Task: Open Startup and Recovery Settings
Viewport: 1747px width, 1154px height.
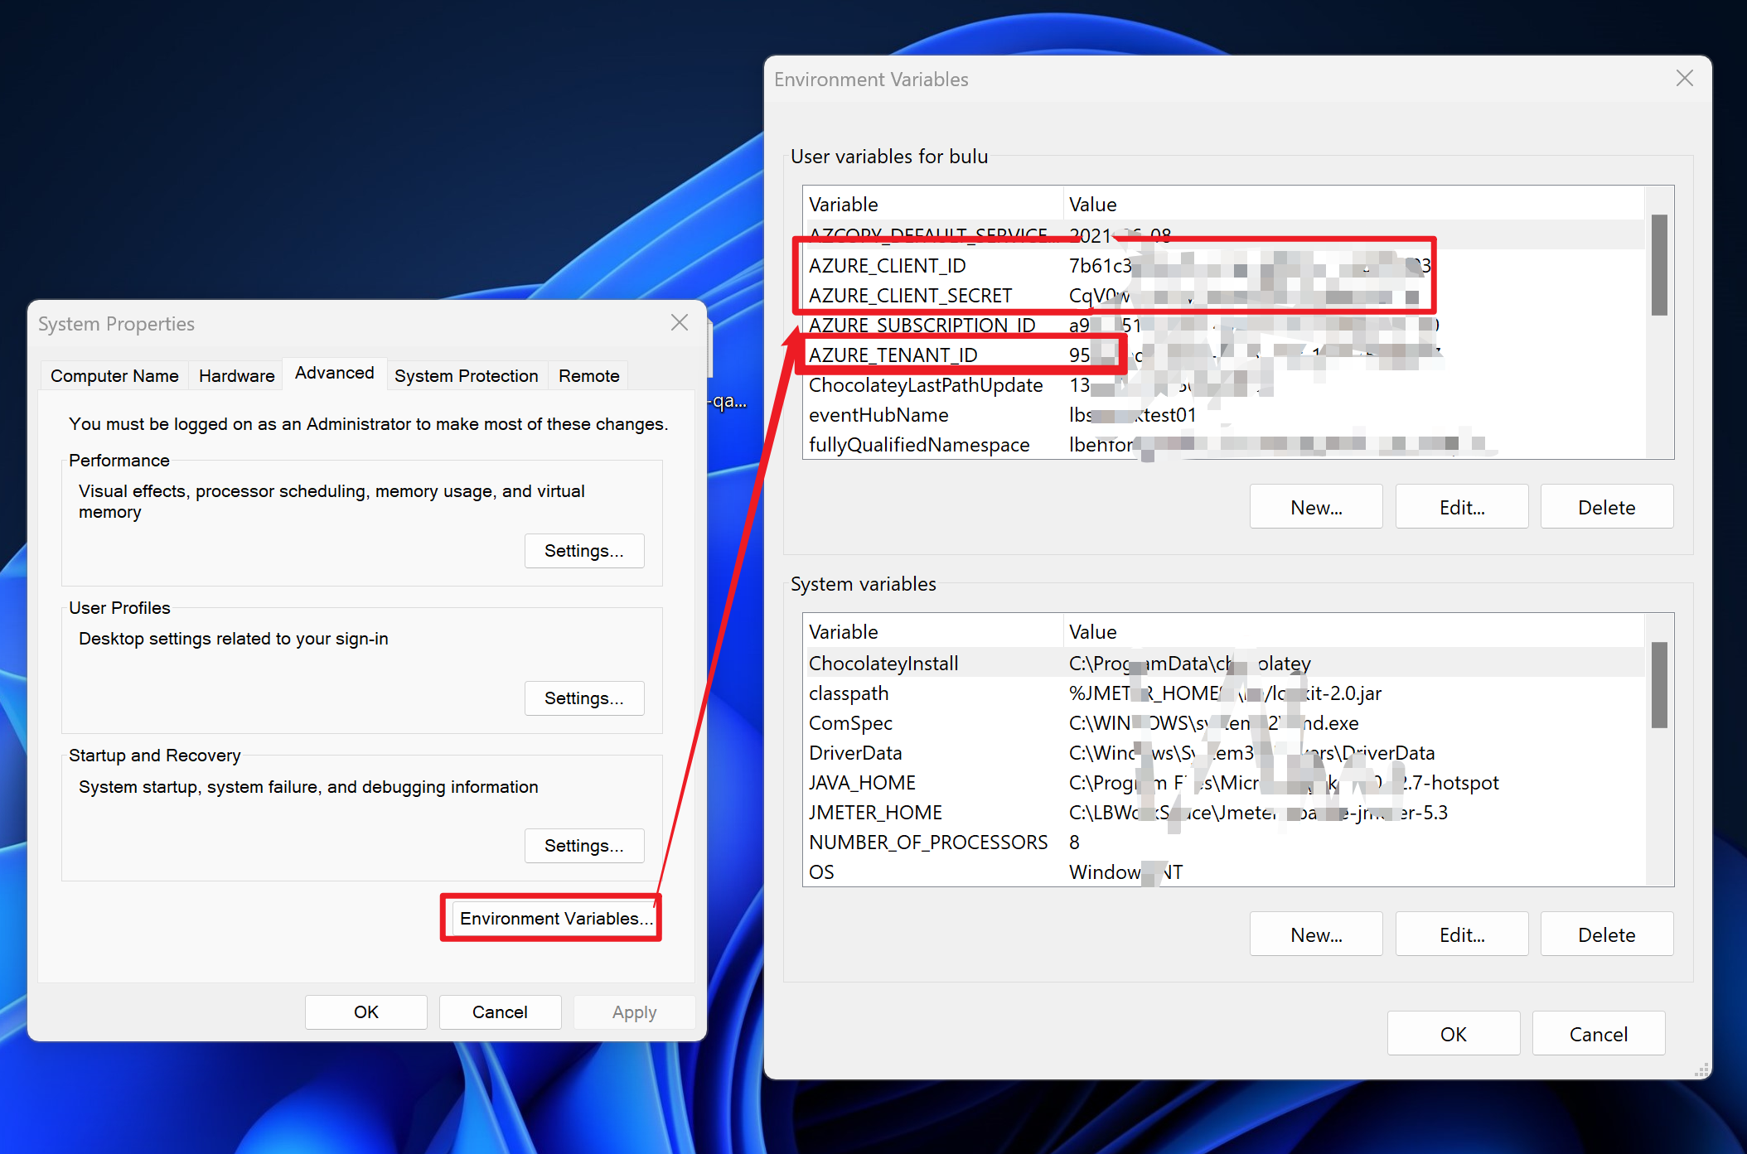Action: [x=583, y=846]
